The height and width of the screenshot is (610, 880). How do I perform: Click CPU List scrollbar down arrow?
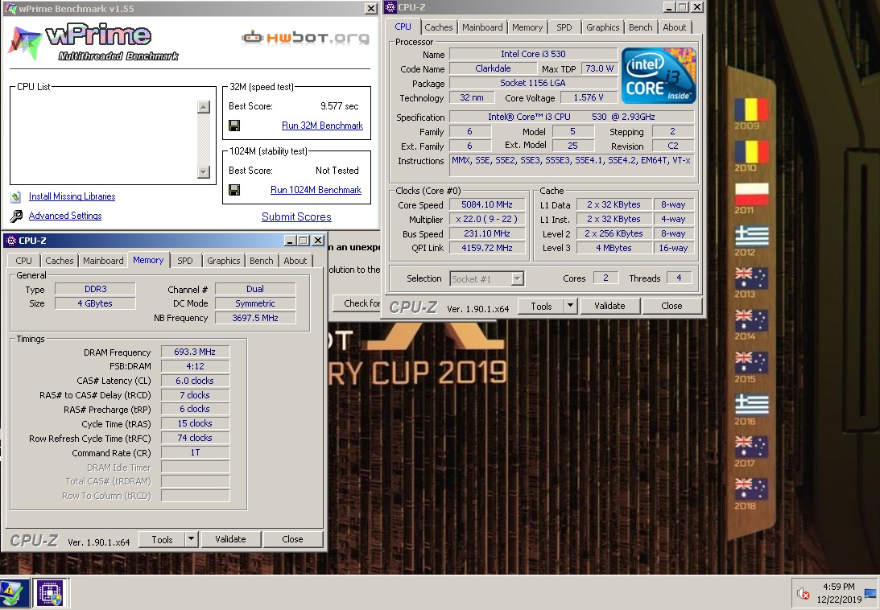[x=204, y=171]
